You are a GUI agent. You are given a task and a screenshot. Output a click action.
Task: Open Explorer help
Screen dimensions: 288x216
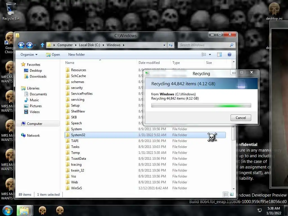(x=229, y=55)
